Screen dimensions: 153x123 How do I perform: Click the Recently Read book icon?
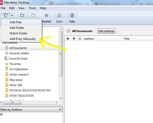coord(7,58)
